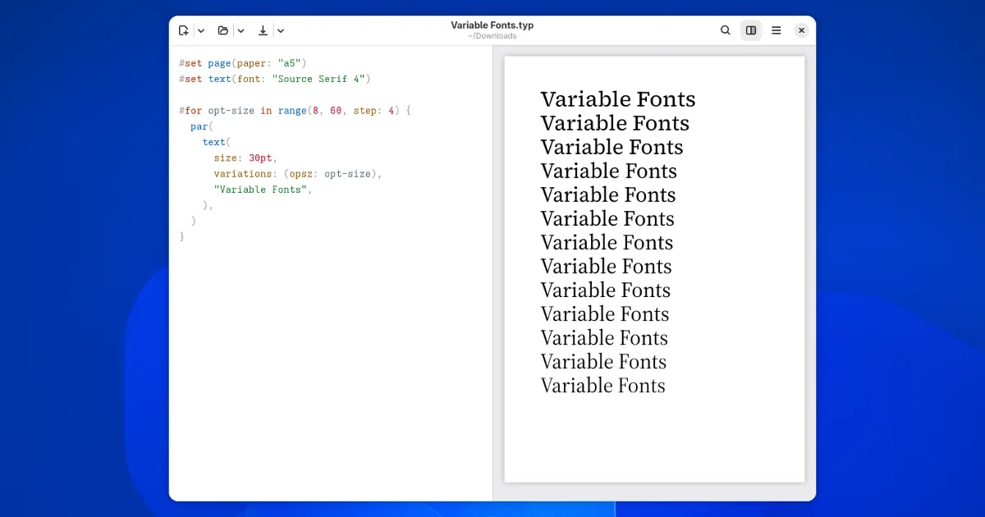
Task: Click the "text(" line inside par
Action: [217, 142]
